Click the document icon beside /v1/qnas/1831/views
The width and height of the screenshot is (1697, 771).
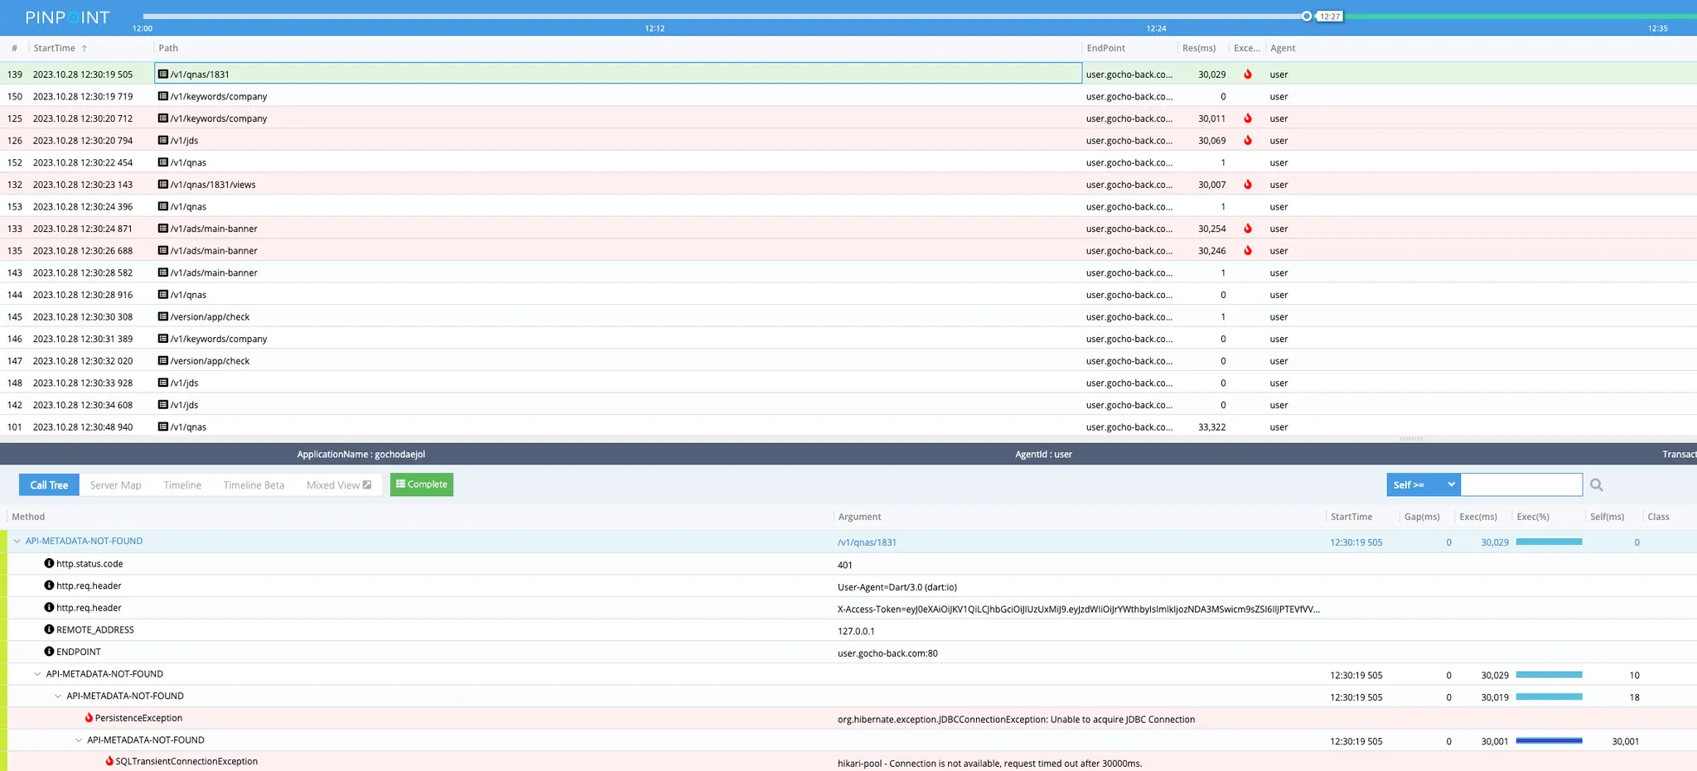[163, 184]
